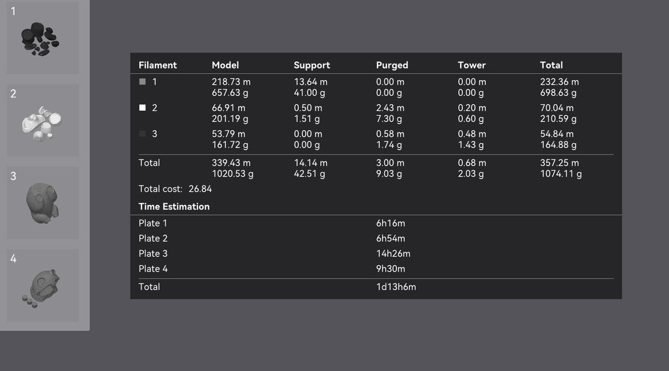669x371 pixels.
Task: Click the Filament column header
Action: click(x=158, y=65)
